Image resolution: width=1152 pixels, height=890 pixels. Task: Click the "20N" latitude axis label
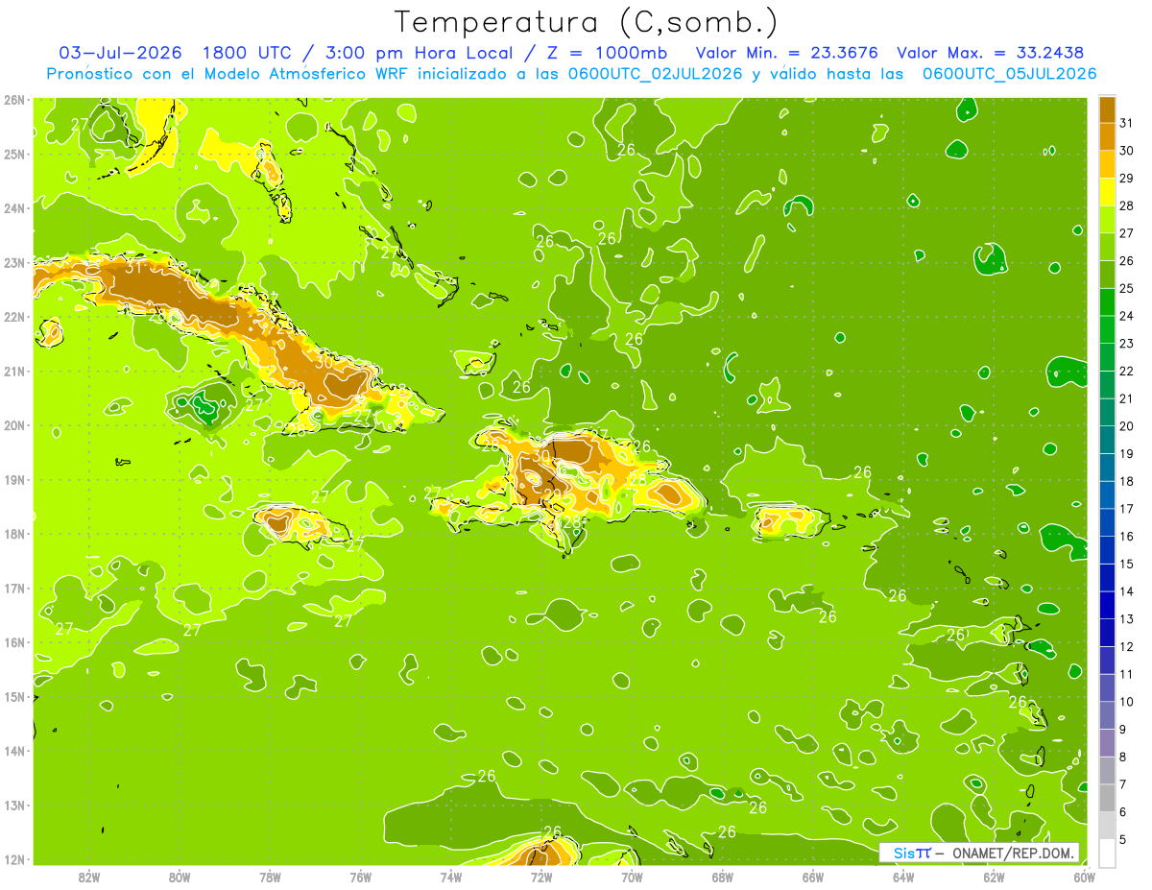[x=14, y=424]
